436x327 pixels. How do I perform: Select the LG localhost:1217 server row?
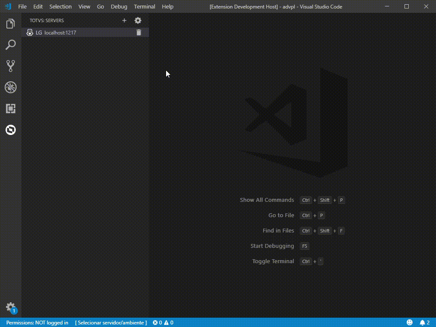pyautogui.click(x=85, y=32)
